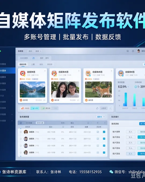145x182 pixels.
Task: Close the 查多也 tag with its X
Action: point(104,117)
